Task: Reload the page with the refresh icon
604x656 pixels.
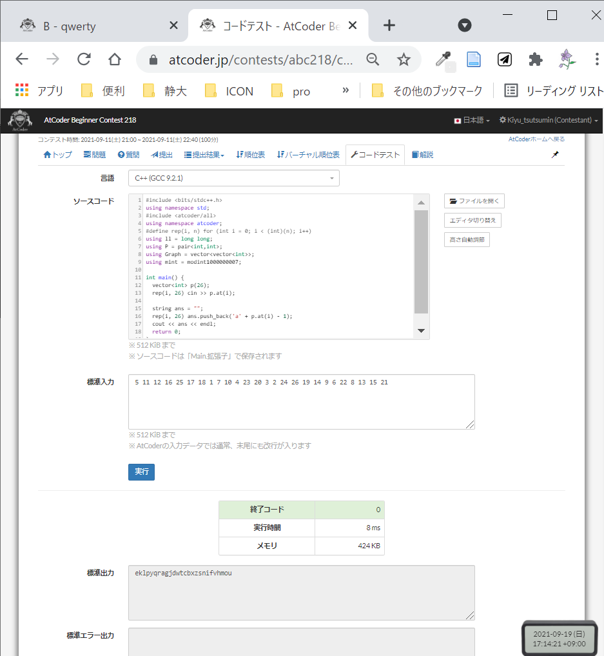Action: tap(84, 58)
